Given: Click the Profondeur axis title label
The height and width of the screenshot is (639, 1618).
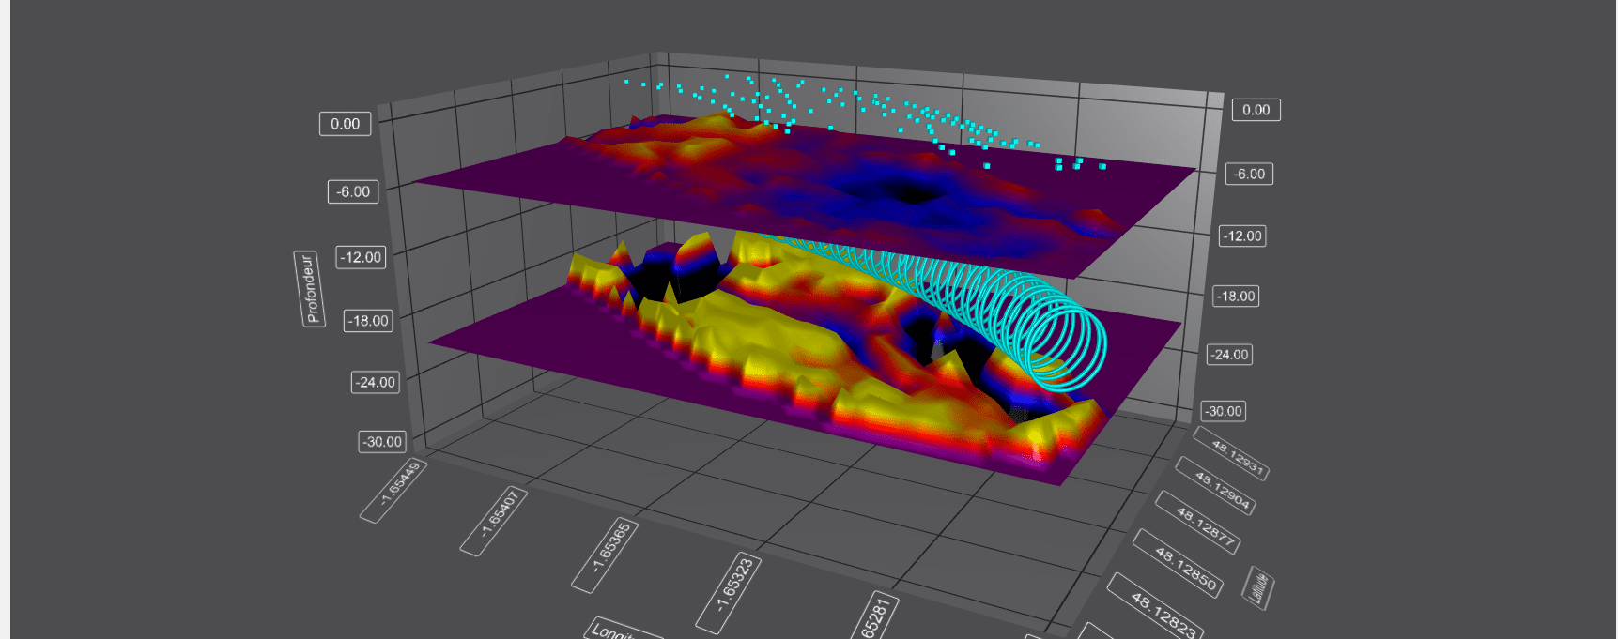Looking at the screenshot, I should point(309,288).
